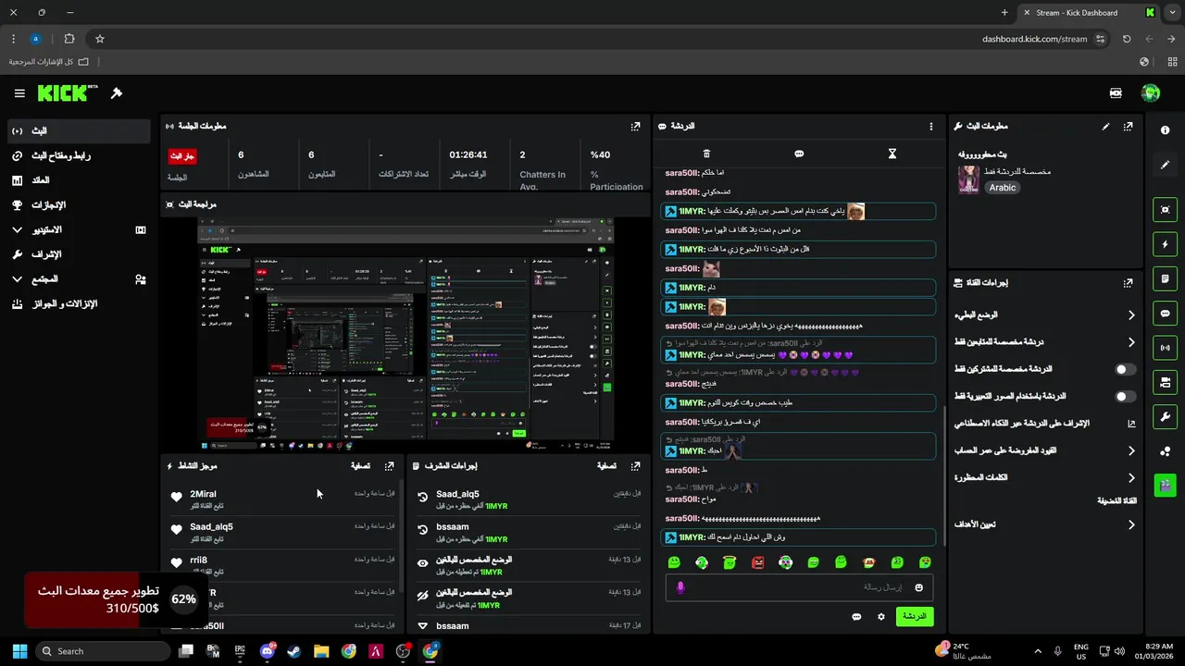Toggle the chat bubble widget in right sidebar
The image size is (1185, 666).
pos(1165,314)
